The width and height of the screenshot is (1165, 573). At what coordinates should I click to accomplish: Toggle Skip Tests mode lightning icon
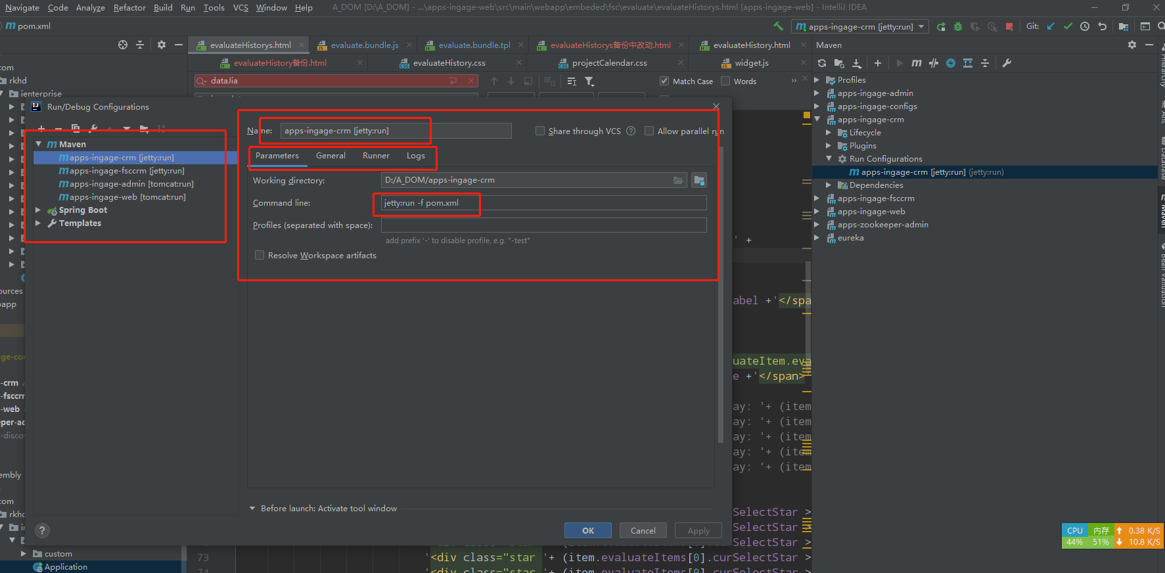click(951, 63)
